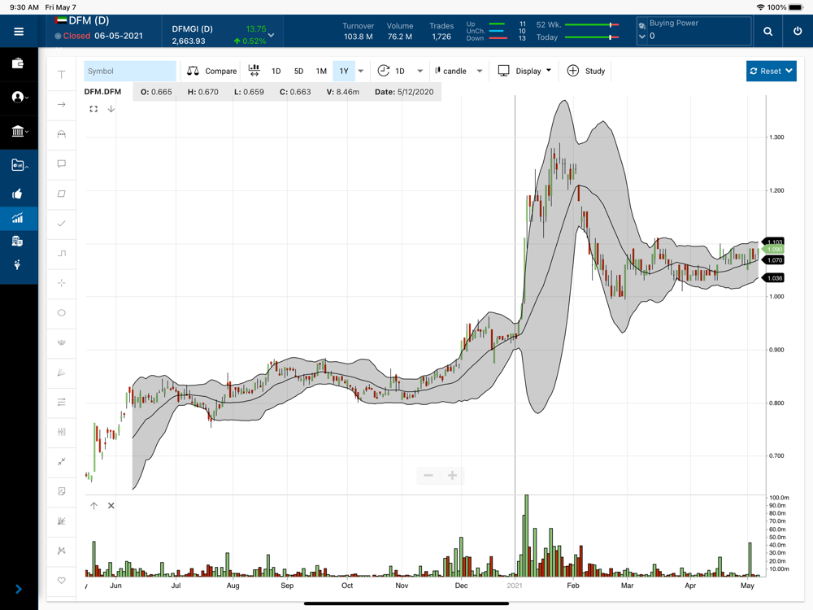The height and width of the screenshot is (610, 813).
Task: Open the hamburger main menu
Action: point(19,32)
